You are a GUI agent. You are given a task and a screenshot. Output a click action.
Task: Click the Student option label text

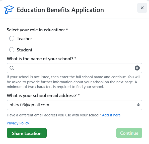(x=25, y=50)
